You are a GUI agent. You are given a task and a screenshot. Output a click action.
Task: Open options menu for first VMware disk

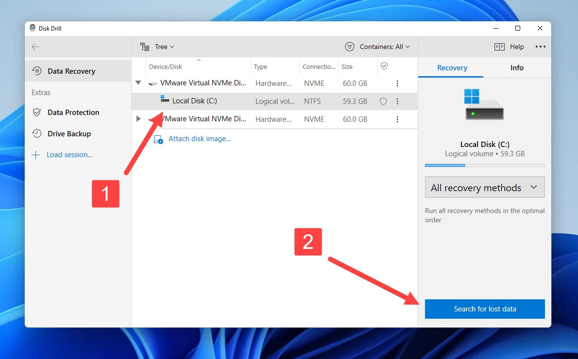pos(397,83)
